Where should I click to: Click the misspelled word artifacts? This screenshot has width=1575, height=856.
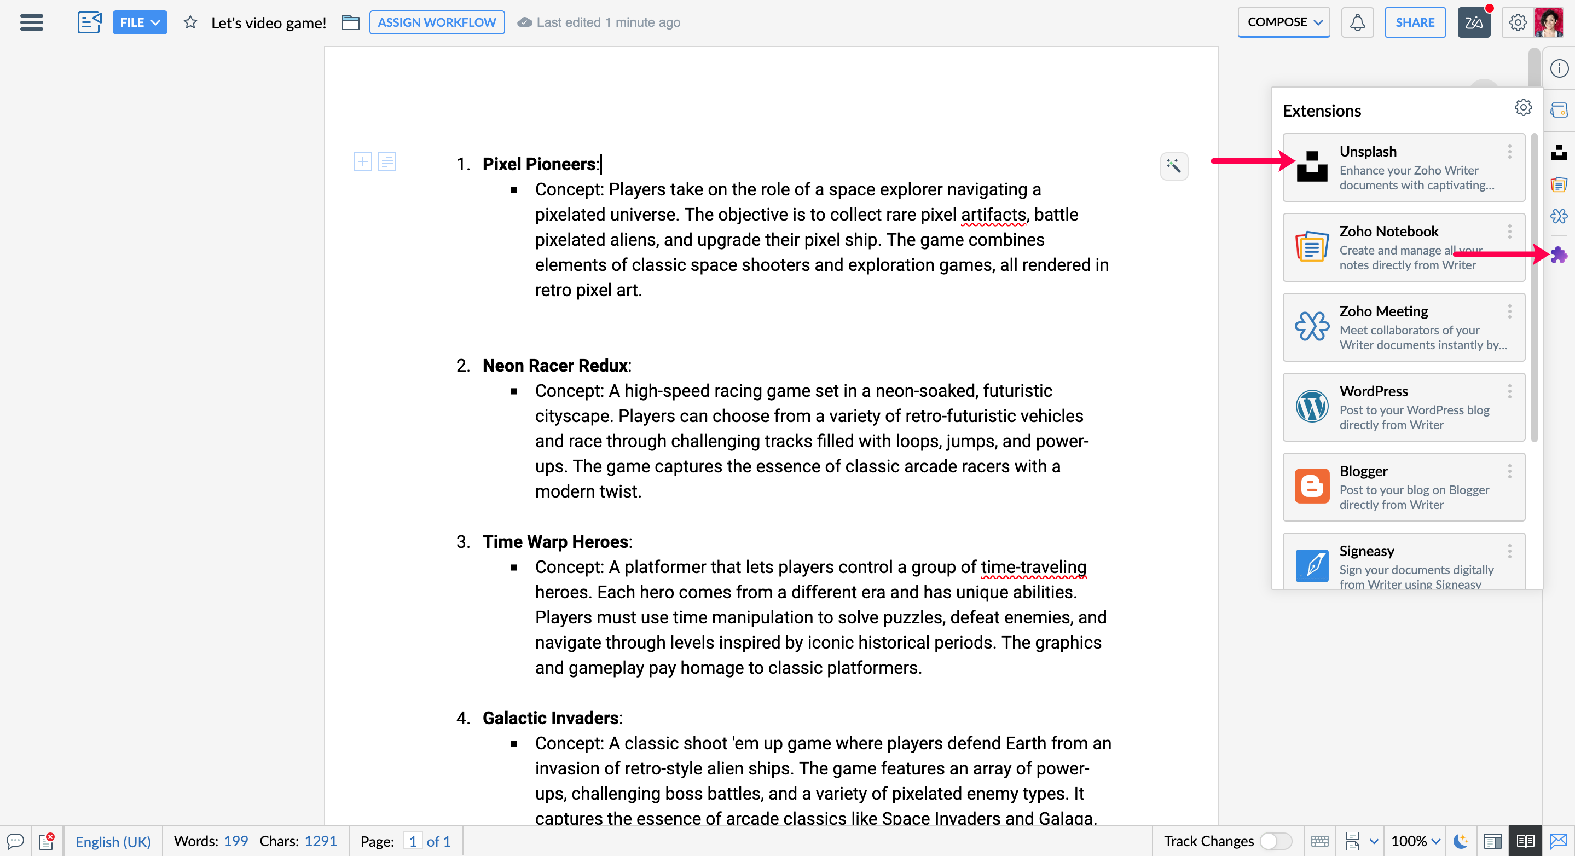point(993,215)
